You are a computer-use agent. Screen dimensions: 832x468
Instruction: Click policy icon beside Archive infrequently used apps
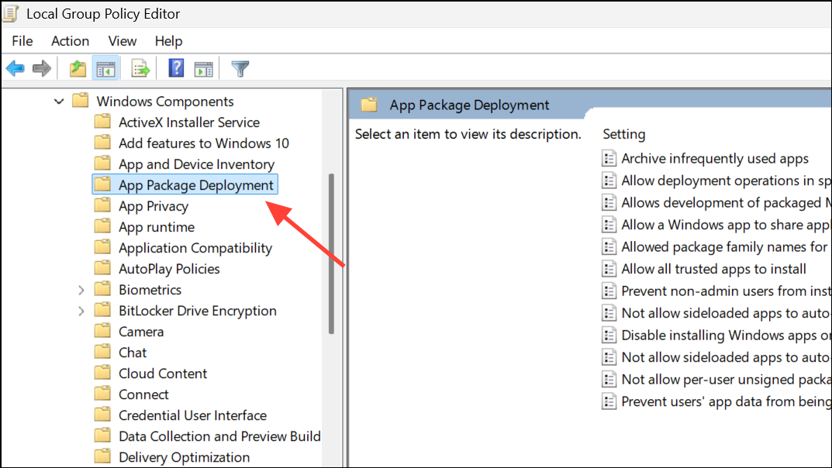[x=609, y=158]
